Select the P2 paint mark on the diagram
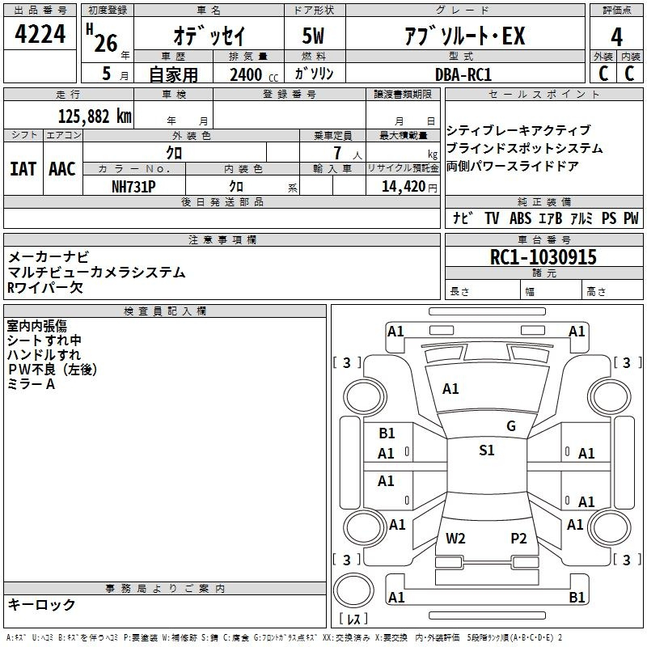The height and width of the screenshot is (647, 647). coord(518,539)
